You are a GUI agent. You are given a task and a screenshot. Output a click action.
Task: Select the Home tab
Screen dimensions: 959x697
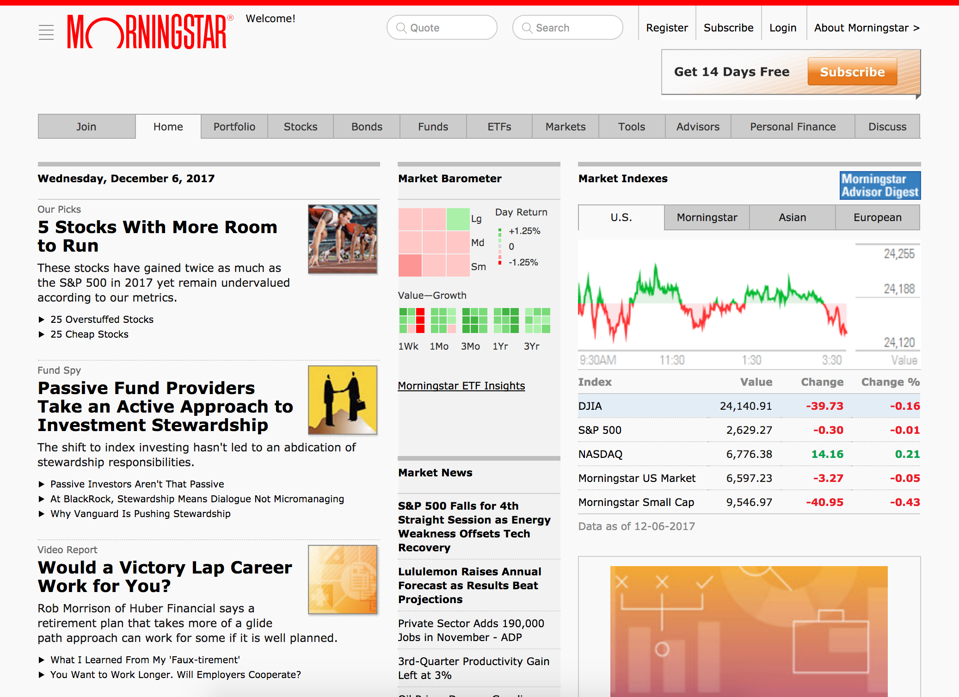tap(168, 127)
